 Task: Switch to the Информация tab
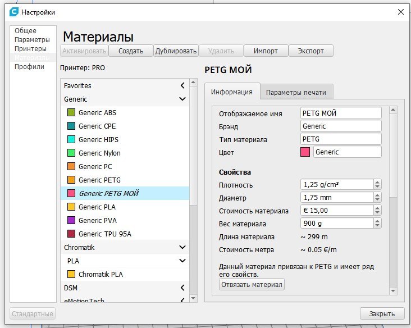click(232, 92)
